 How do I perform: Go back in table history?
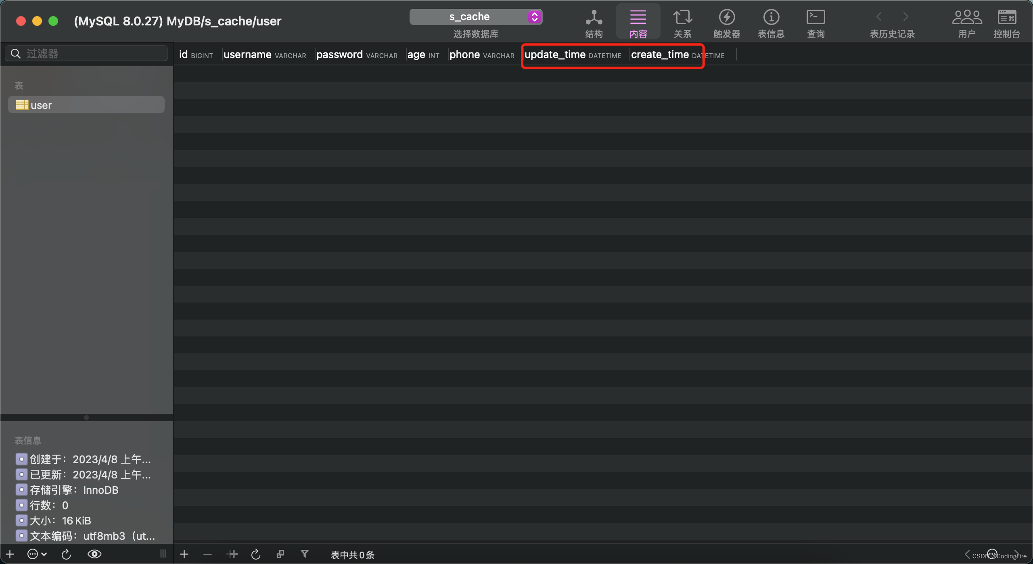(x=879, y=17)
